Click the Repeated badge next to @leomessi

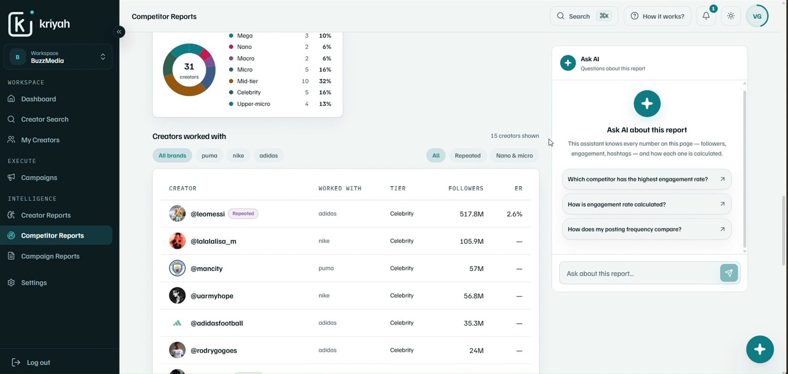click(x=243, y=214)
